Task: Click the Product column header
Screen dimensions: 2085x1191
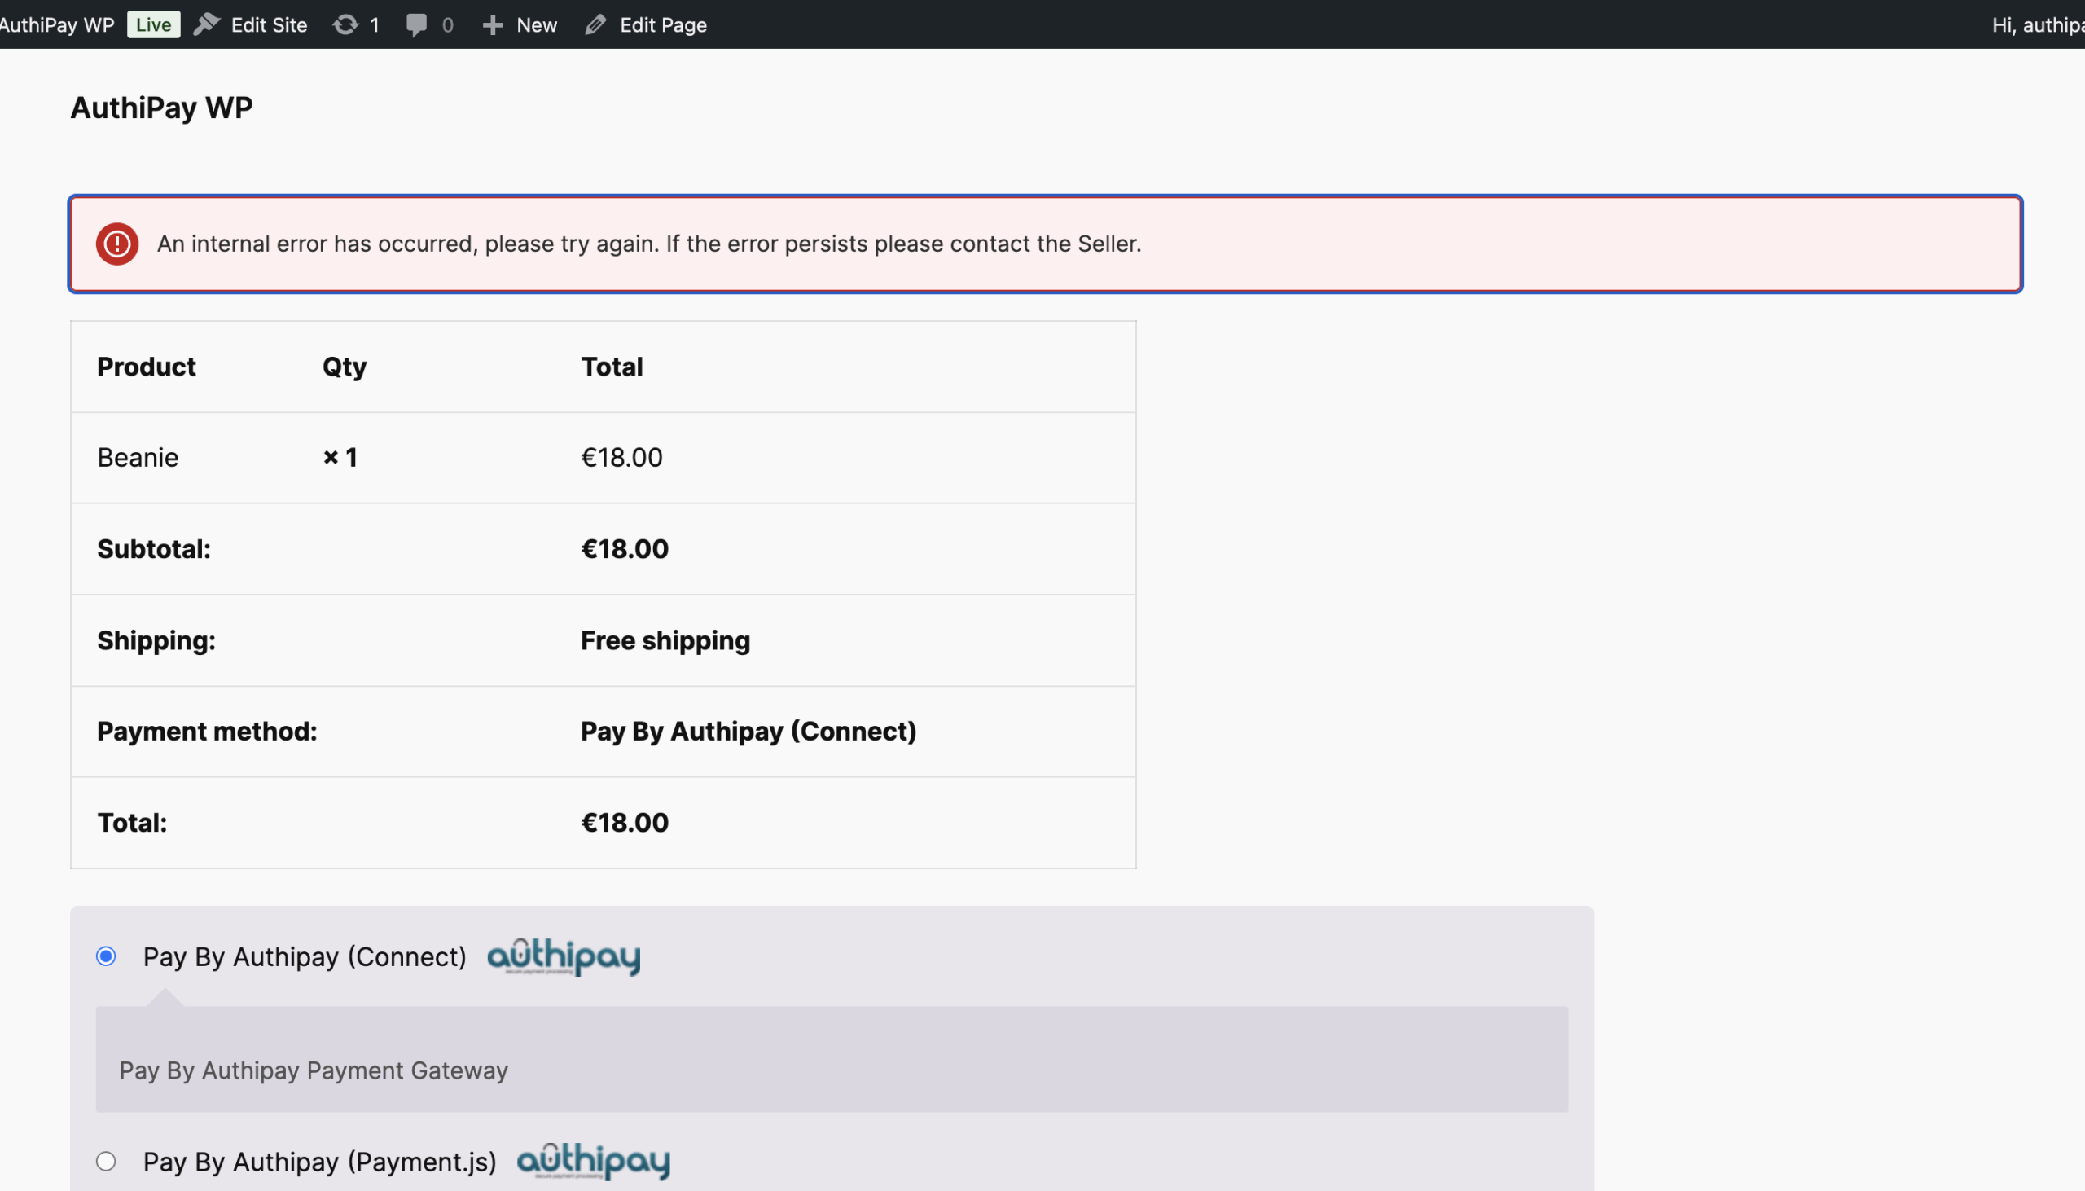Action: coord(147,367)
